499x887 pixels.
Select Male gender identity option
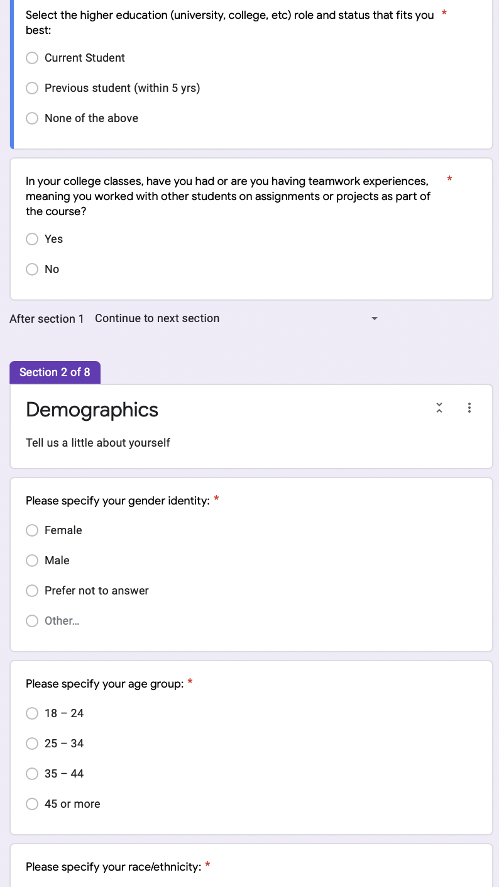pyautogui.click(x=32, y=561)
